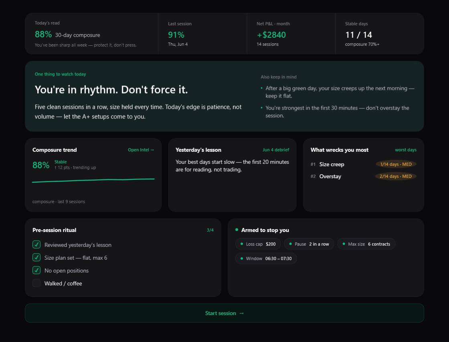Click the Pre-session ritual 3/4 counter

[x=210, y=230]
